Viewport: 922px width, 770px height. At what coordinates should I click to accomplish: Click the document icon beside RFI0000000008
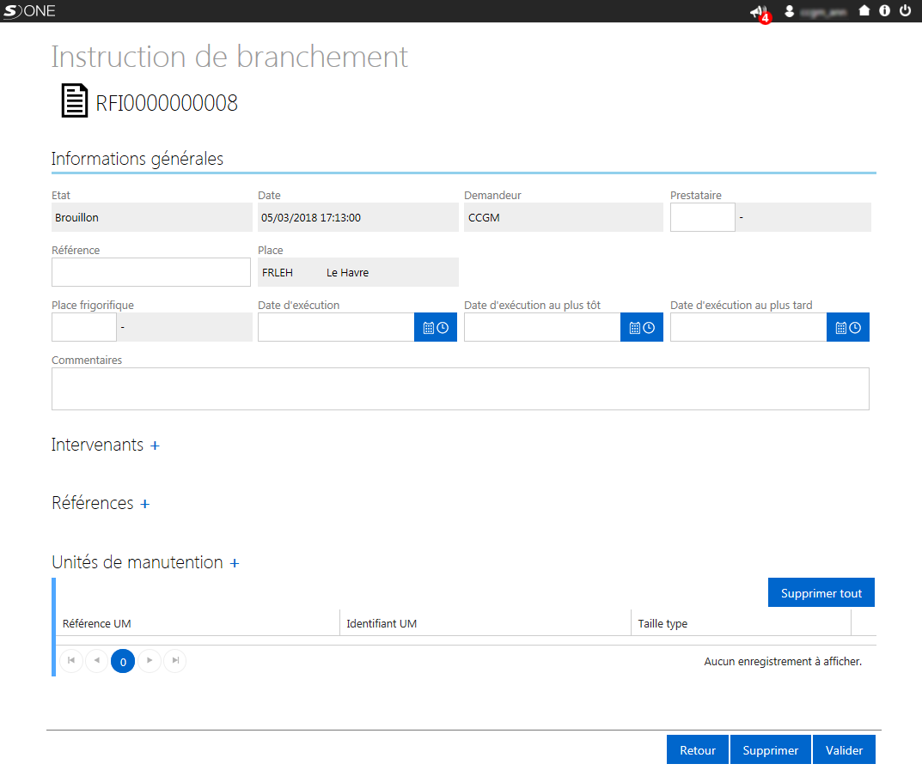(75, 101)
